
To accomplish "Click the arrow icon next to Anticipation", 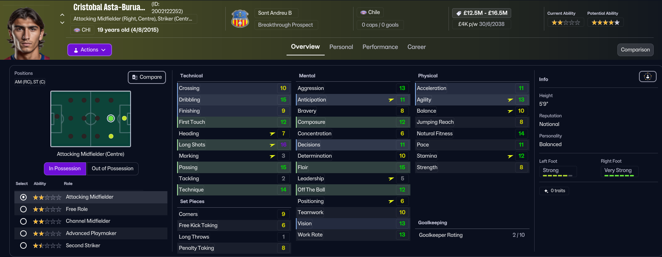I will [x=391, y=100].
